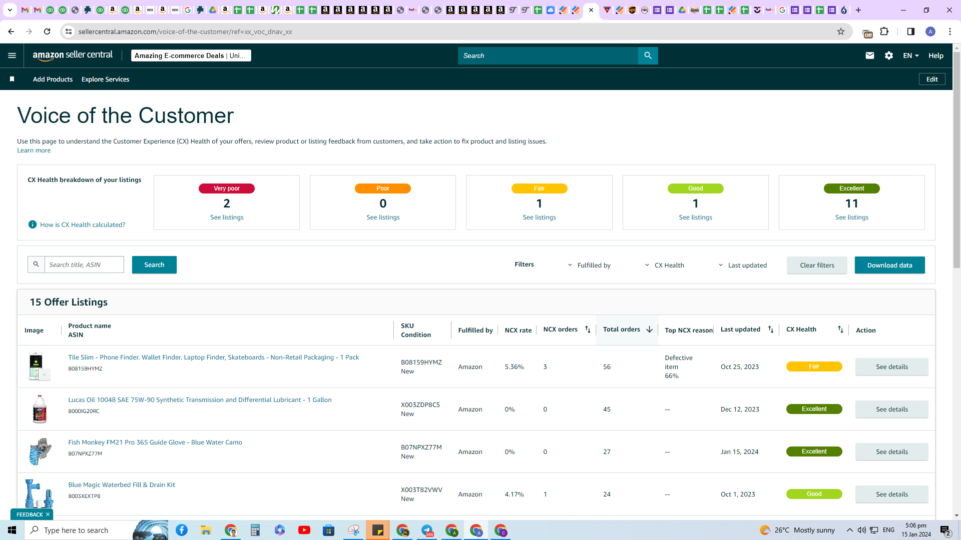This screenshot has height=540, width=961.
Task: Open the messages envelope icon
Action: click(870, 55)
